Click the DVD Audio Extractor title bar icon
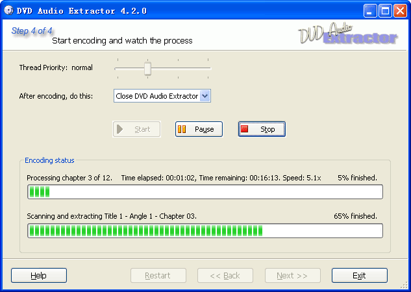 coord(8,10)
